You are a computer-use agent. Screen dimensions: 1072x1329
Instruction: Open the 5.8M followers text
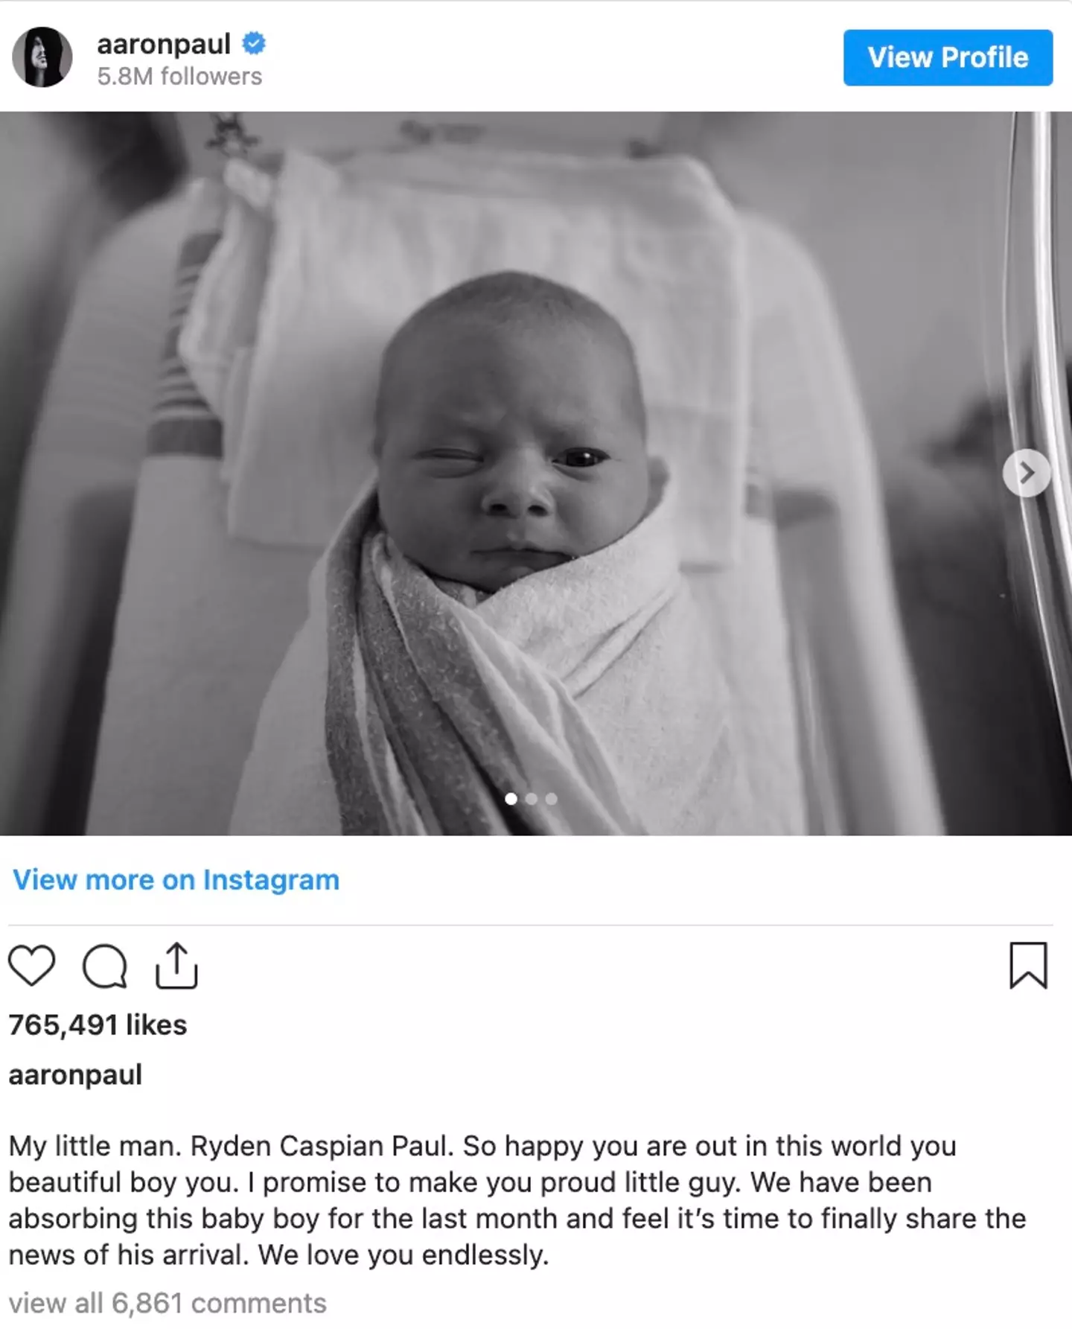pos(179,77)
